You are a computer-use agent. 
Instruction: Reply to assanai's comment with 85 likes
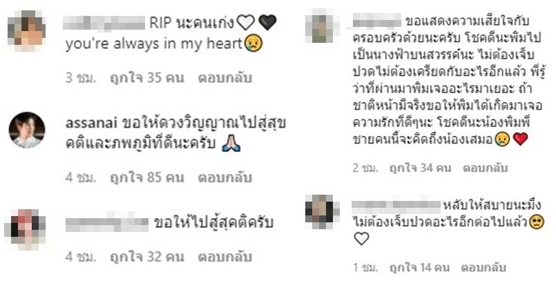click(224, 177)
